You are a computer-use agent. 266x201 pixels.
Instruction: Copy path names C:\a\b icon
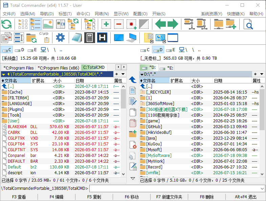(44, 37)
